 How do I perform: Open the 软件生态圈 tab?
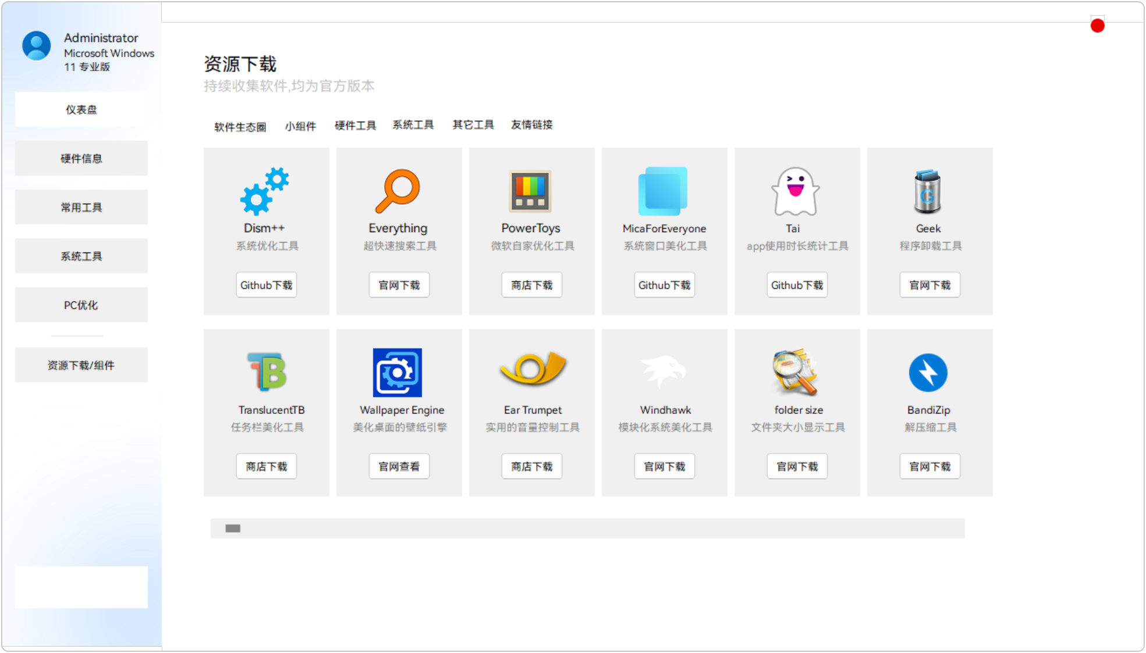[x=240, y=127]
